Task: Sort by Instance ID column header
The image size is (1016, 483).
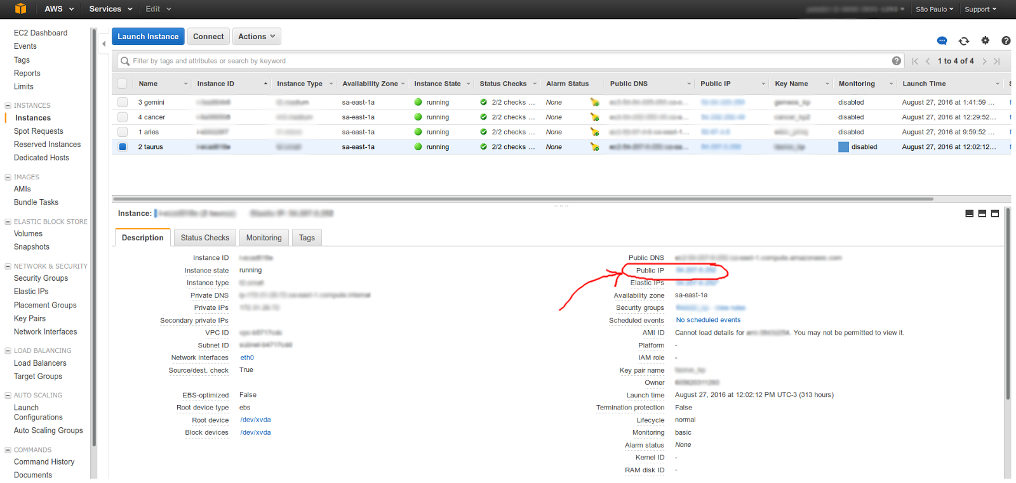Action: 216,84
